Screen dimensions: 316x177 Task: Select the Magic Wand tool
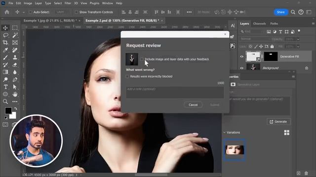point(15,35)
